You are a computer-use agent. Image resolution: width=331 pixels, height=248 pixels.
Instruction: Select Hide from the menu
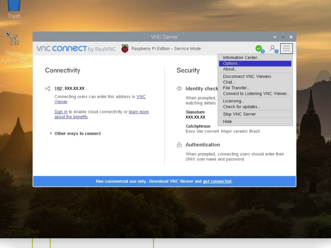pyautogui.click(x=255, y=121)
